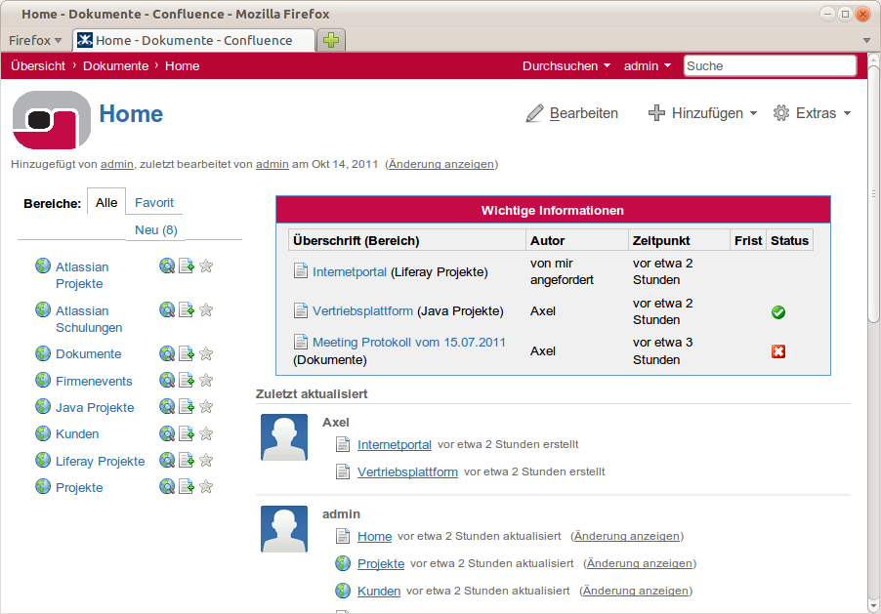The height and width of the screenshot is (614, 881).
Task: Toggle favorite star for Atlassian Schulungen space
Action: click(x=206, y=310)
